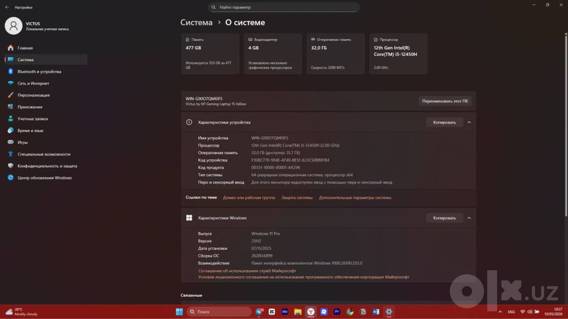
Task: Click the Settings gear taskbar icon
Action: click(389, 312)
